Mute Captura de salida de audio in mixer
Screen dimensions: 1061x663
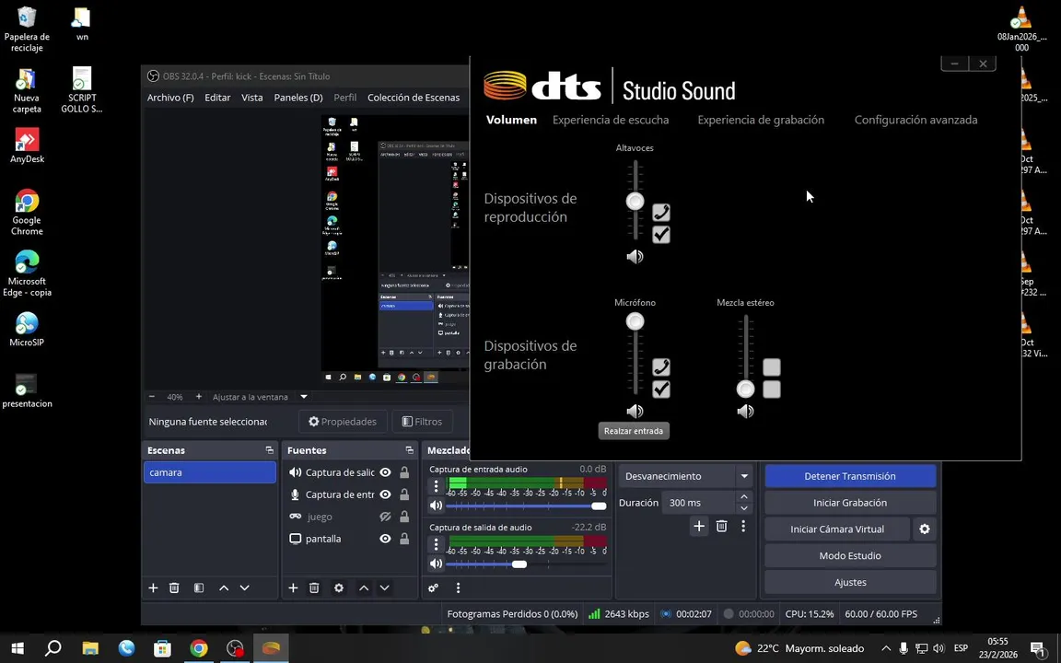[436, 564]
